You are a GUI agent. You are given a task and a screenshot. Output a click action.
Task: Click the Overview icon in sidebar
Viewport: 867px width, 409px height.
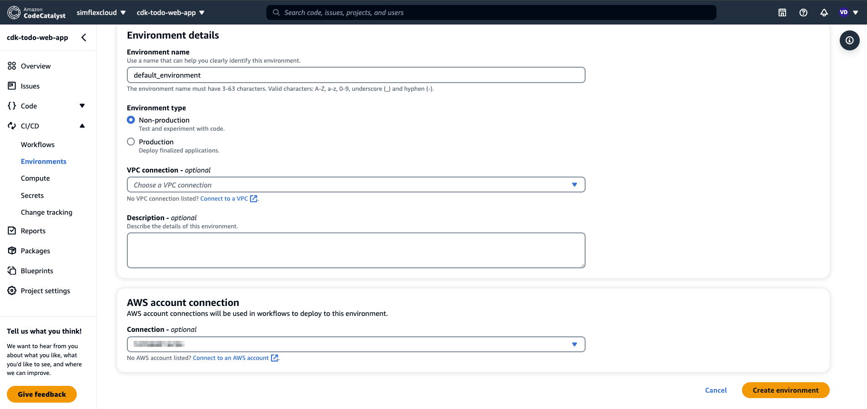click(12, 66)
